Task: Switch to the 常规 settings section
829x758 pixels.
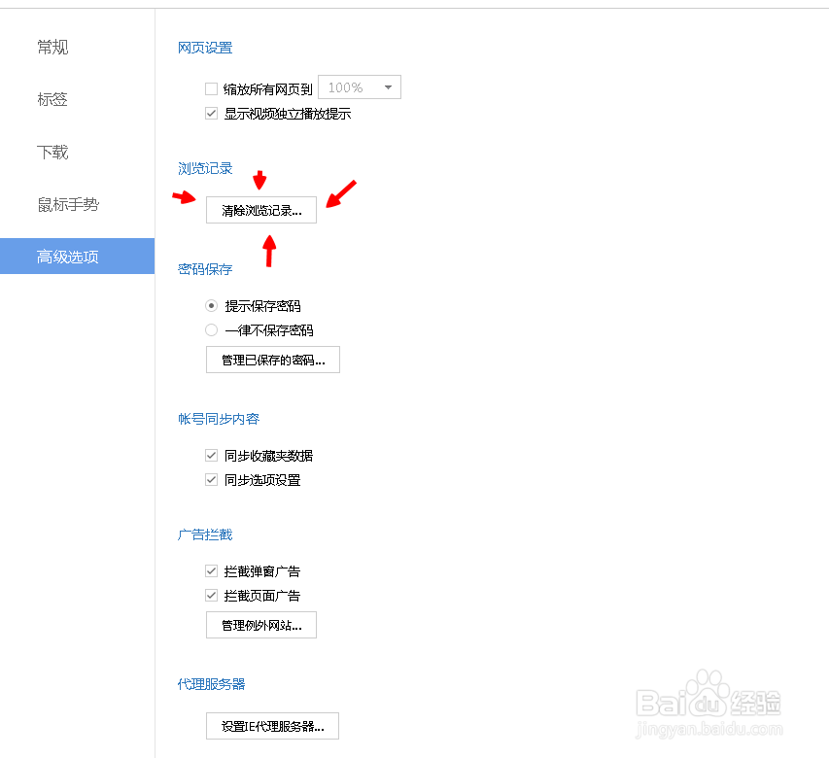Action: pyautogui.click(x=52, y=47)
